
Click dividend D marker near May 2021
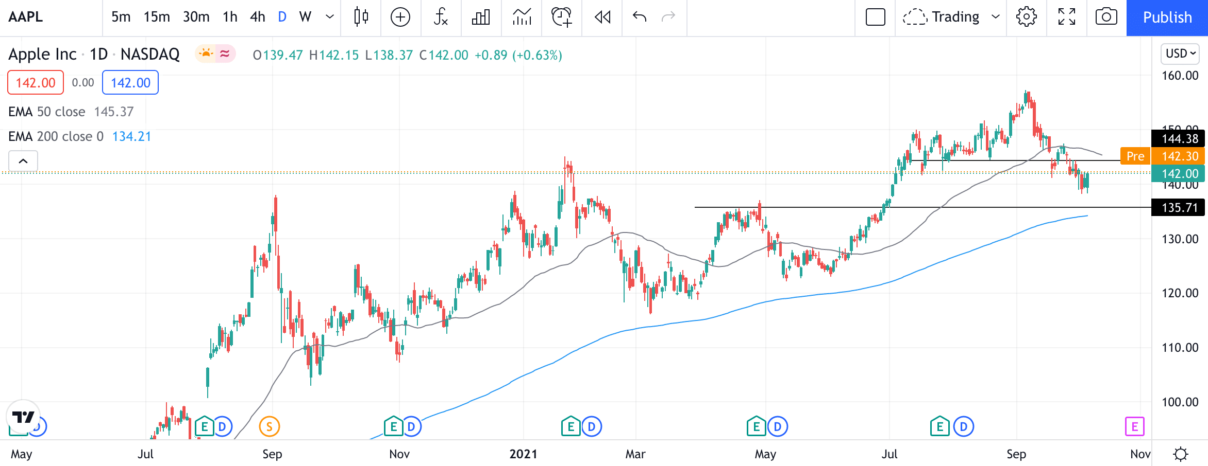778,426
